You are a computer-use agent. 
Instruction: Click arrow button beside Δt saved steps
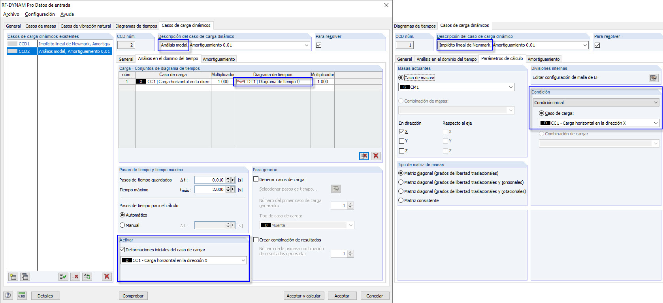(233, 180)
